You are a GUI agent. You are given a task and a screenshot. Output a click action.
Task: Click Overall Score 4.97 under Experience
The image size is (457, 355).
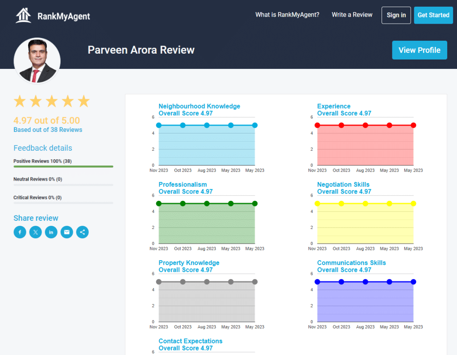(344, 113)
